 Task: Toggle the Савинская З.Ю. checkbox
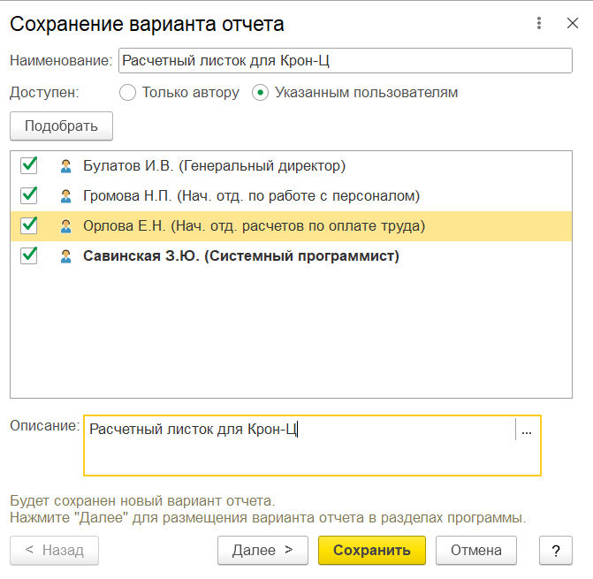[29, 255]
